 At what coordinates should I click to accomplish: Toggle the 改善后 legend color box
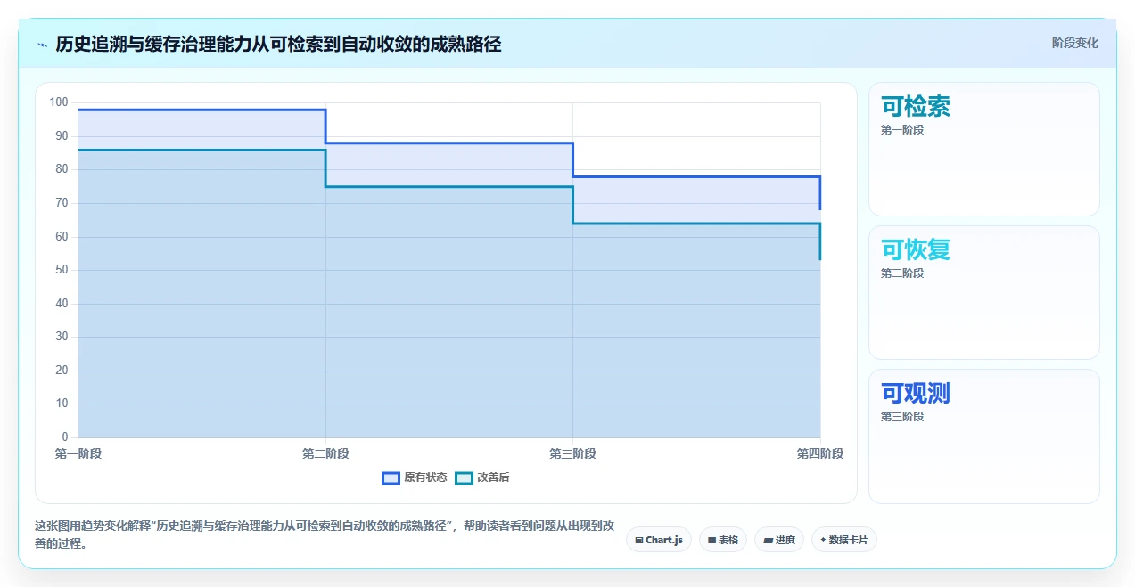[x=464, y=477]
